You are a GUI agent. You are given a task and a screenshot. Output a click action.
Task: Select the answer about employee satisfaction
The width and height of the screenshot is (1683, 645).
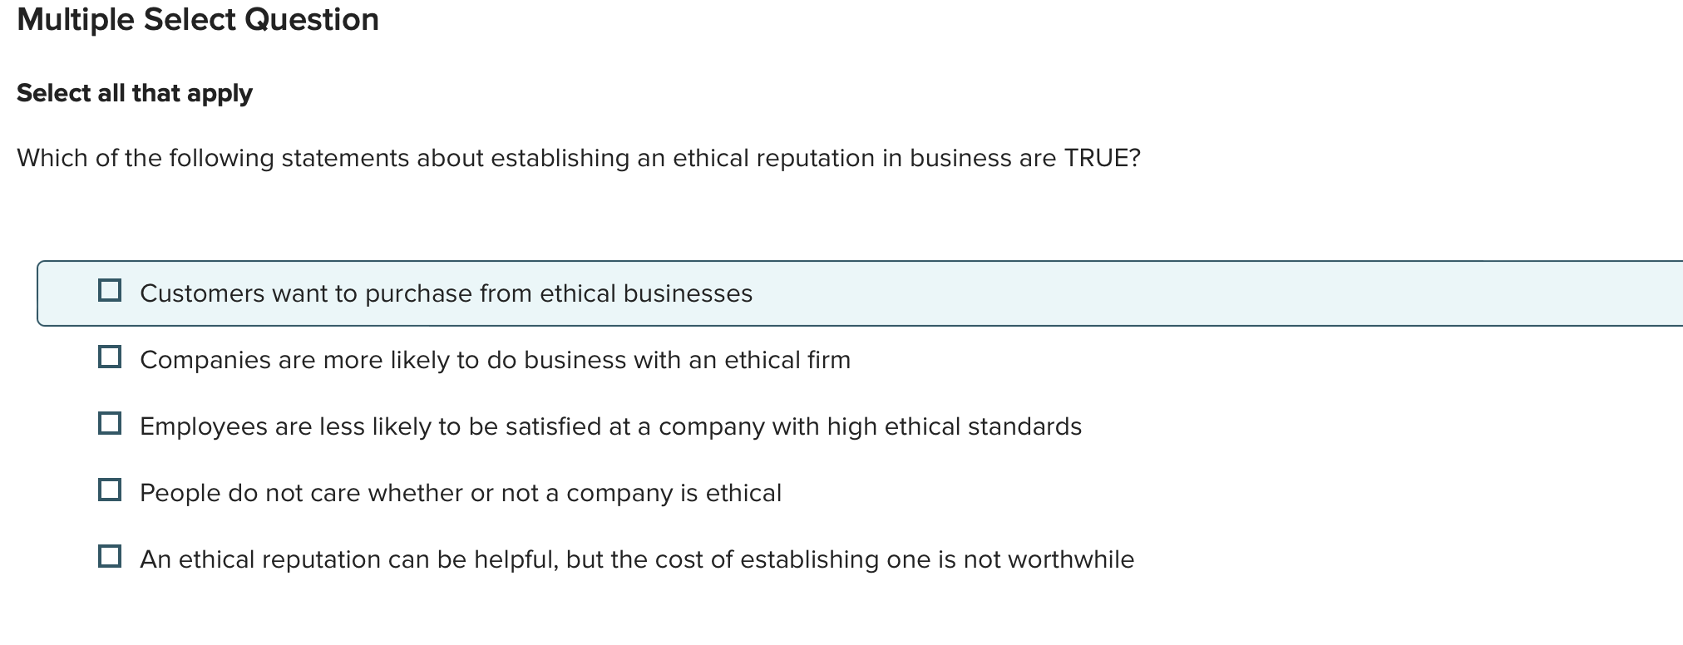[610, 426]
